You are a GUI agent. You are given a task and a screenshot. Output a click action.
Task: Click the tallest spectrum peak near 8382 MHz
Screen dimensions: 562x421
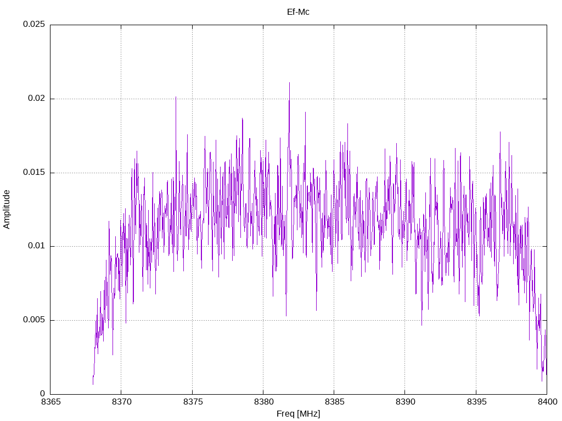(290, 83)
